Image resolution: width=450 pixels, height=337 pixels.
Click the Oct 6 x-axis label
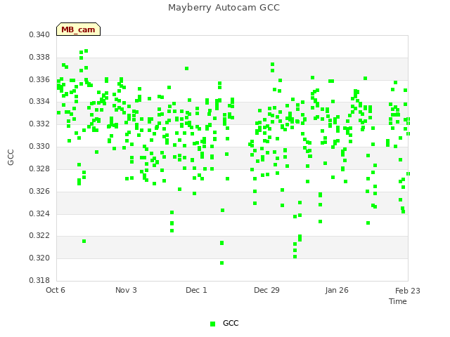pyautogui.click(x=56, y=290)
